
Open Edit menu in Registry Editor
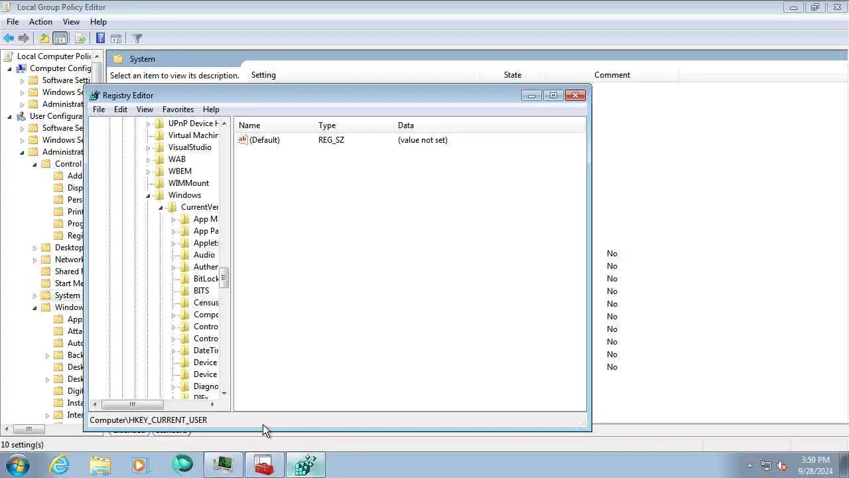pos(120,110)
